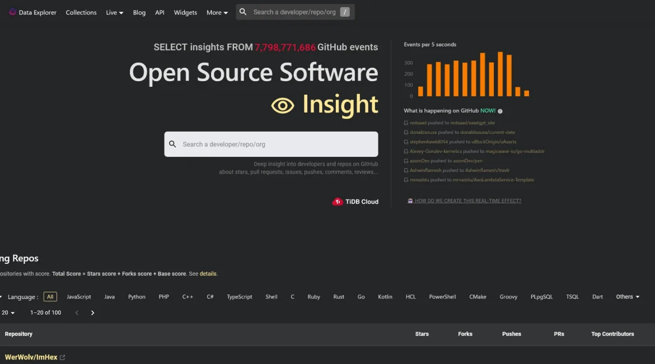Click the red TiDB Cloud logo icon

pyautogui.click(x=338, y=202)
